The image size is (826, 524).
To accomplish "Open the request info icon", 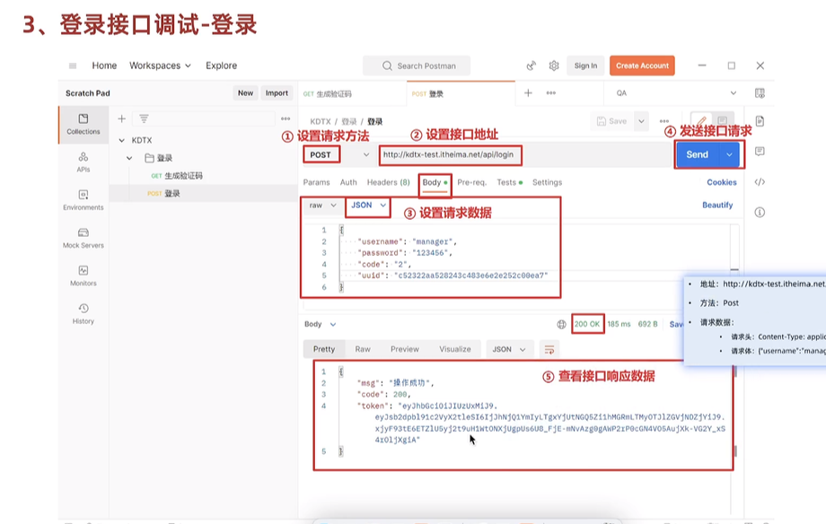I will point(760,213).
